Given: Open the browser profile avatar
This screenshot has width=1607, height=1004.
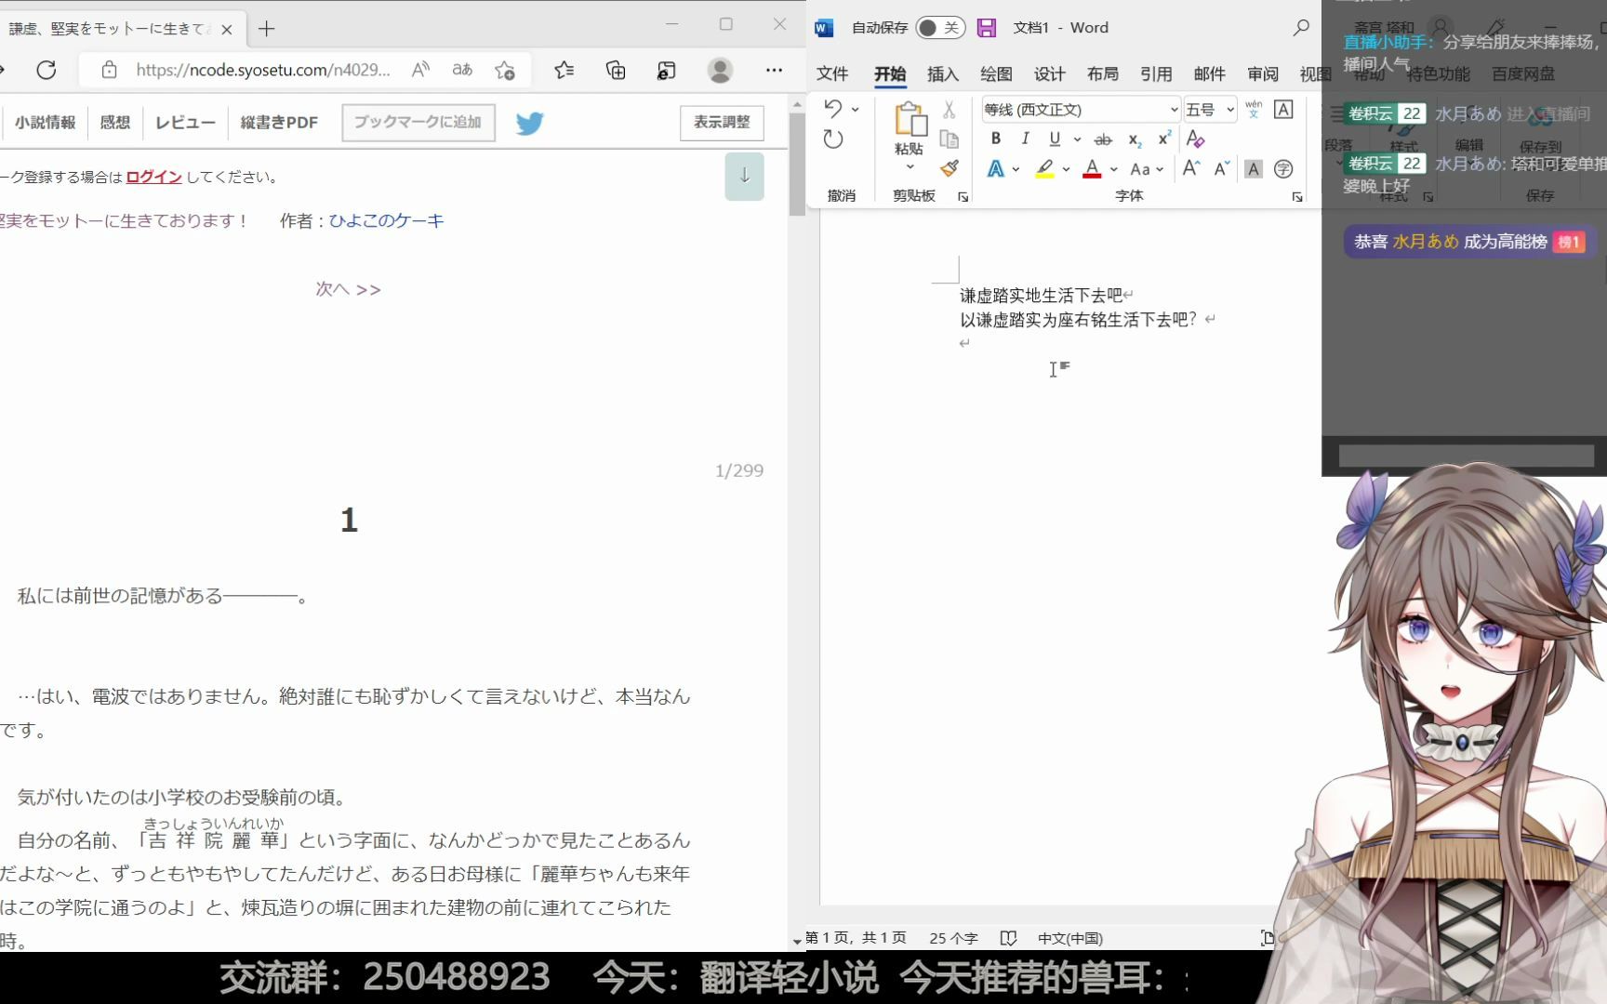Looking at the screenshot, I should click(x=720, y=70).
